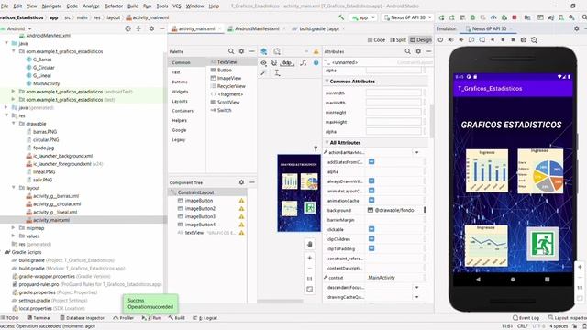Switch to the AndroidManifest.xml tab

[256, 28]
